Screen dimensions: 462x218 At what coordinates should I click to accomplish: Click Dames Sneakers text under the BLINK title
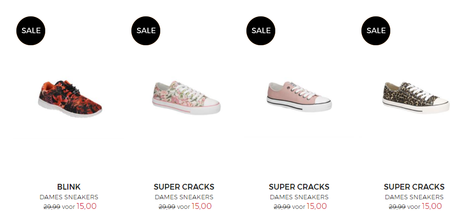click(x=69, y=197)
